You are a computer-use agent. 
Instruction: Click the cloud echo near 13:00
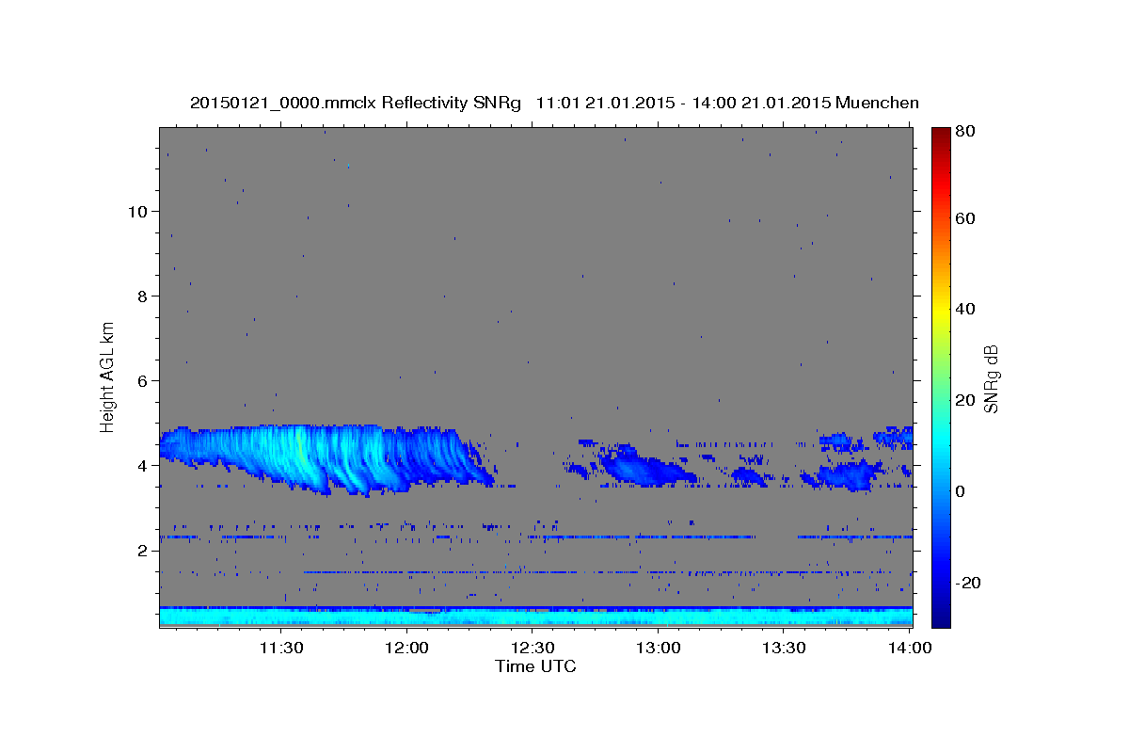(x=647, y=467)
